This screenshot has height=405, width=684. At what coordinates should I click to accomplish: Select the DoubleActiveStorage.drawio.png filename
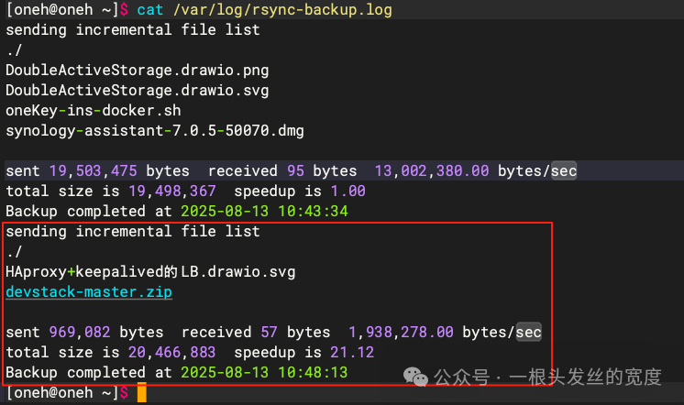tap(137, 71)
